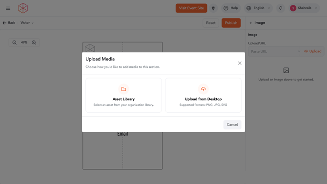Click the lightbulb tips icon

(213, 8)
